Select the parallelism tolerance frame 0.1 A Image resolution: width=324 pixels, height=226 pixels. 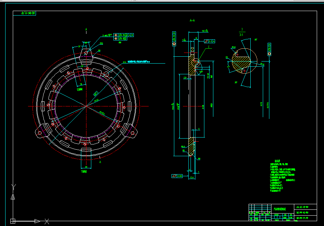pos(210,41)
